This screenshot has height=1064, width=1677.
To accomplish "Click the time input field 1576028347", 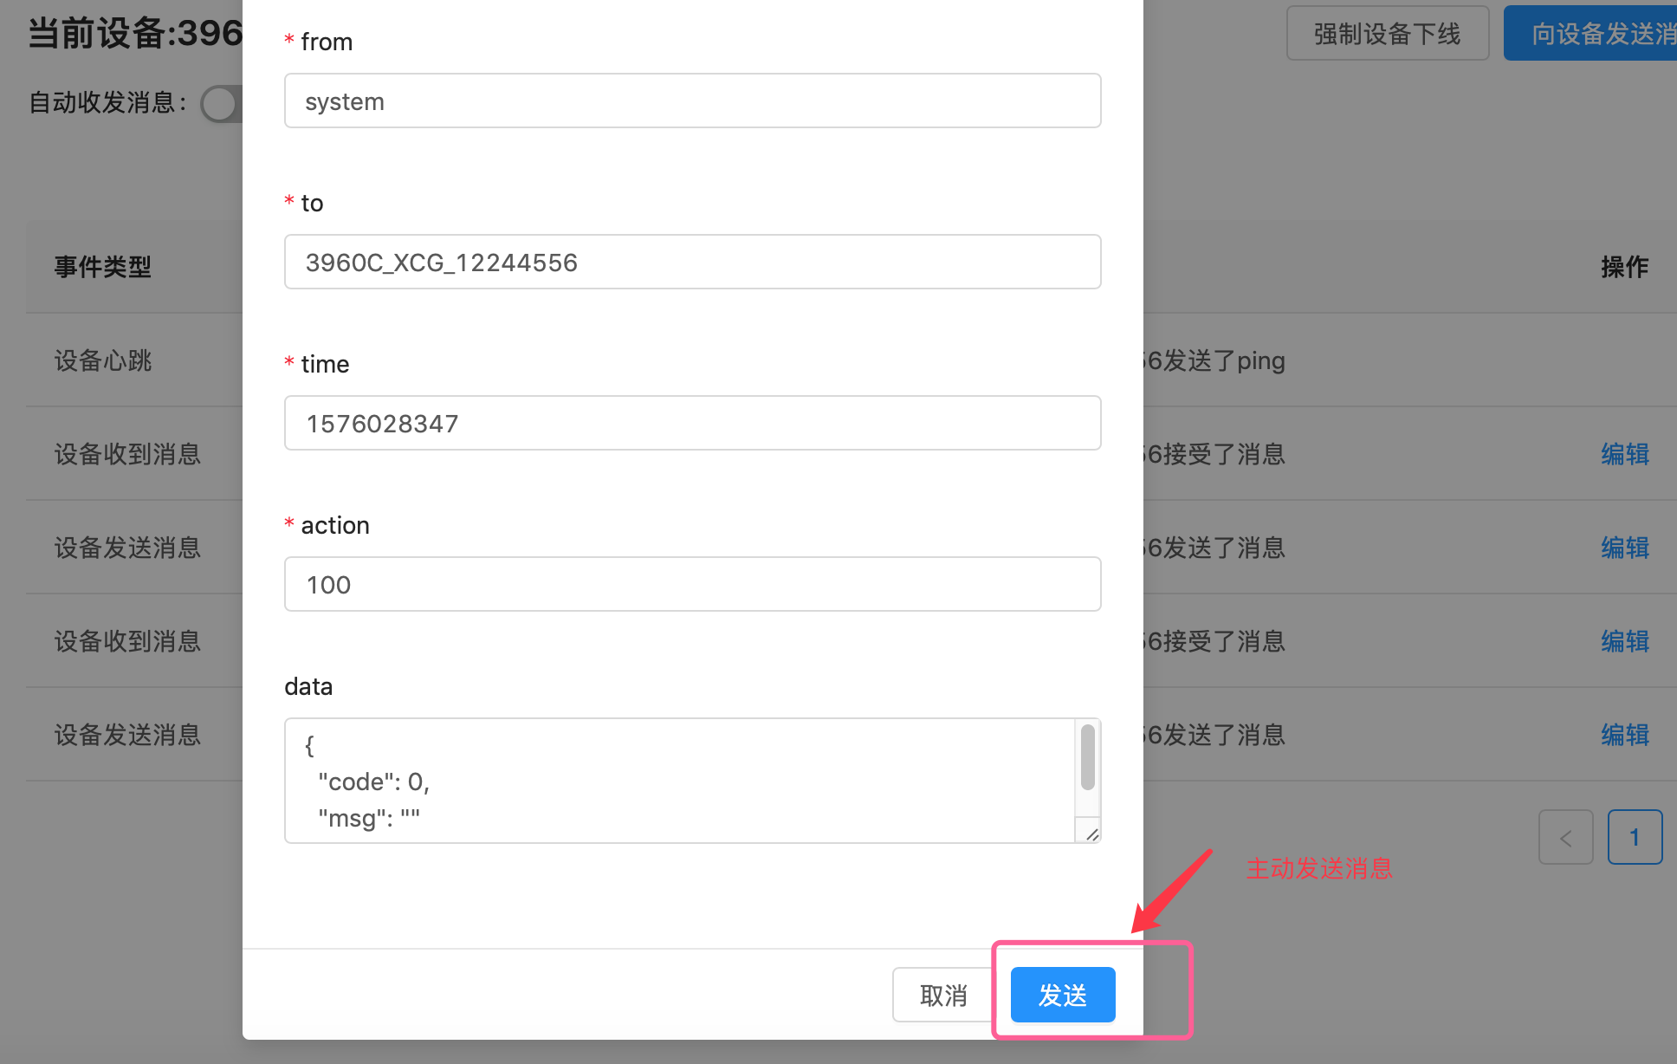I will tap(692, 424).
